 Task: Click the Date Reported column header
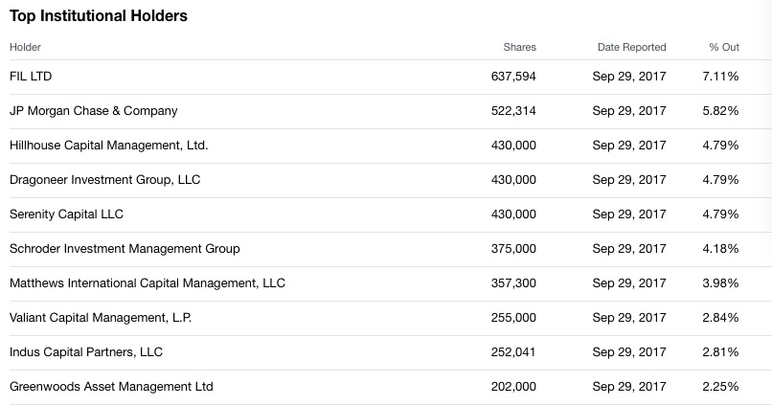click(631, 47)
